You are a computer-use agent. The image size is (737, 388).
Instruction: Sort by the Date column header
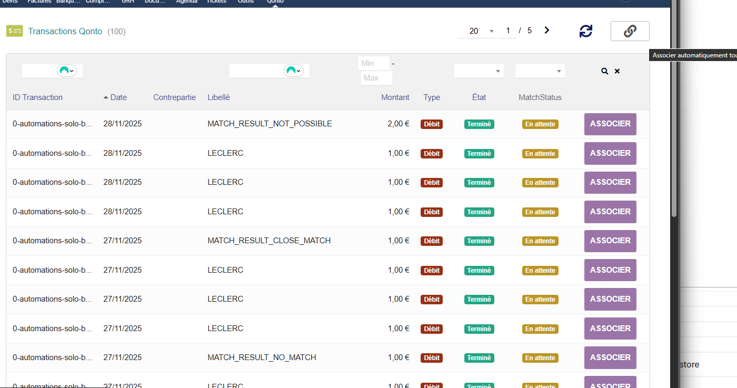click(118, 97)
